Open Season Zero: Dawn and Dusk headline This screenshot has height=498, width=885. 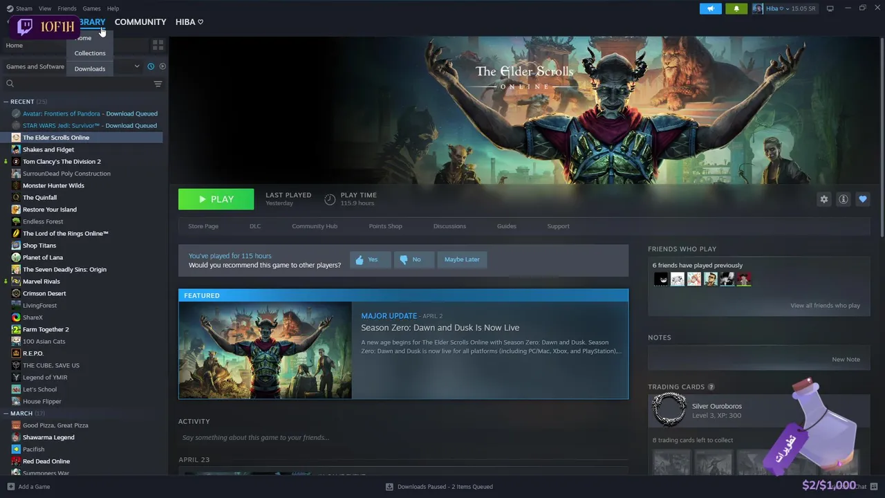tap(440, 328)
